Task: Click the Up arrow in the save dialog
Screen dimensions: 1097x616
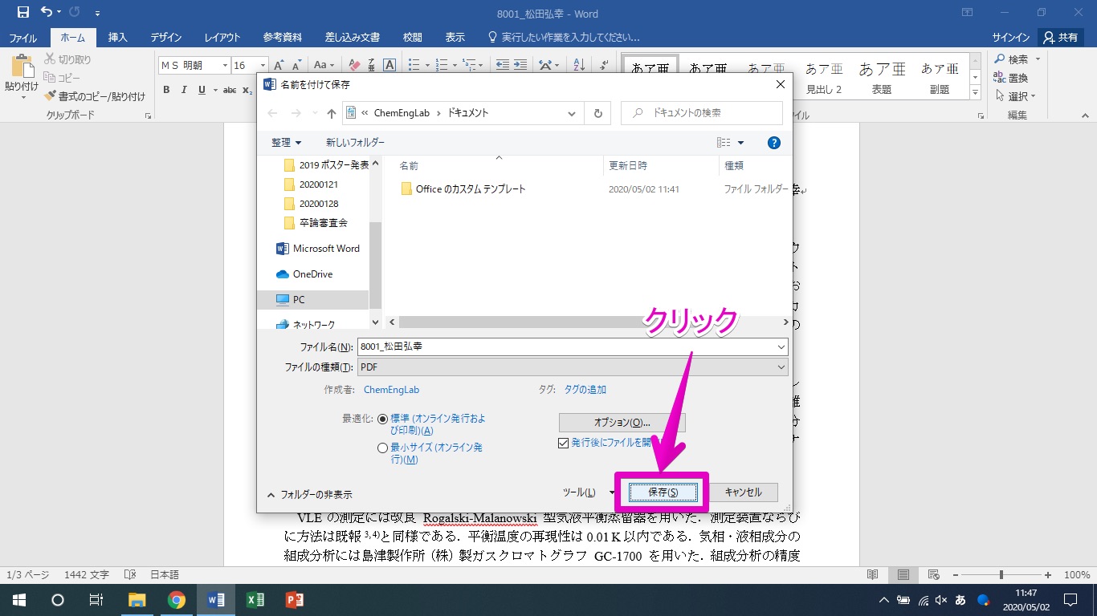Action: pos(331,114)
